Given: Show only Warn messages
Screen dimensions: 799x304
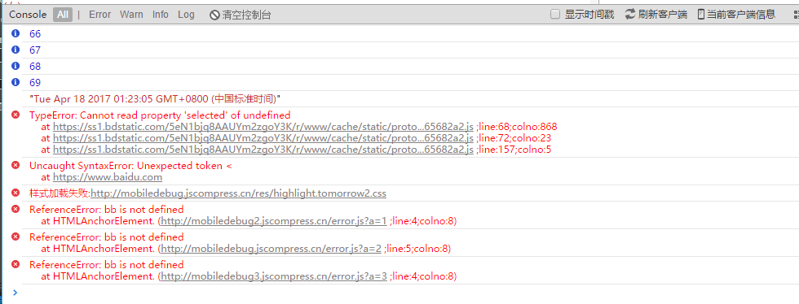Looking at the screenshot, I should 131,15.
